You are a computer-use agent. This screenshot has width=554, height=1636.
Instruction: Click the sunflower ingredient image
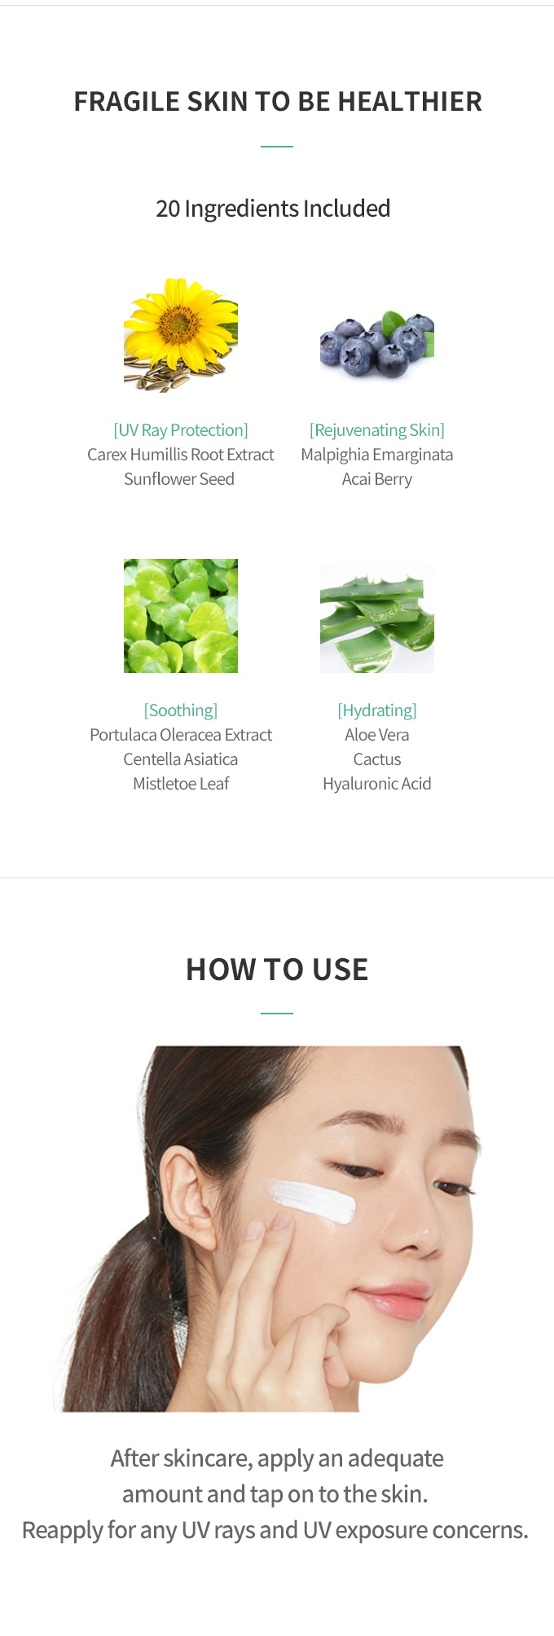(x=181, y=336)
